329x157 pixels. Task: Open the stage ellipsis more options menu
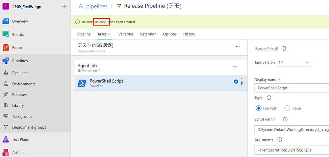238,47
